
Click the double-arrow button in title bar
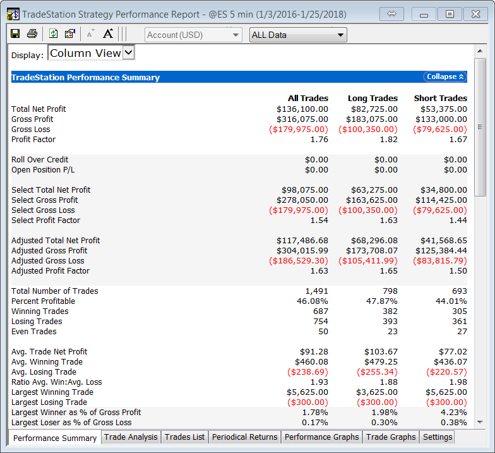coord(391,13)
